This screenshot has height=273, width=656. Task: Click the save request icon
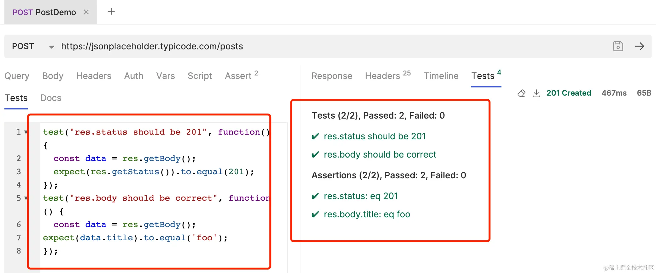click(618, 46)
